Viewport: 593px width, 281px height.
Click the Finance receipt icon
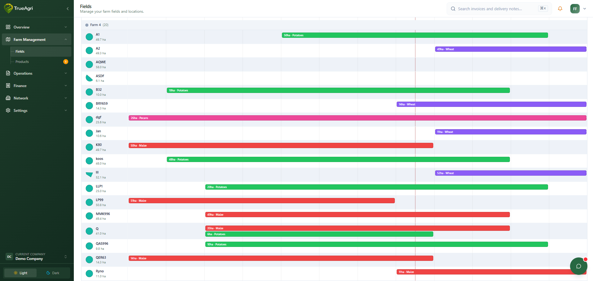point(8,86)
